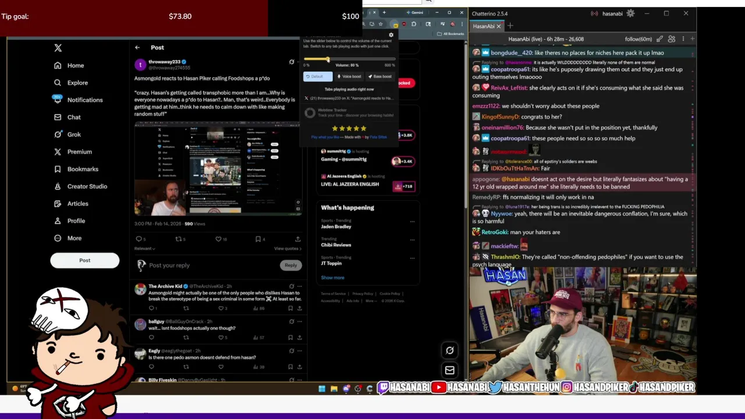Open Chatterino viewer list icon
The image size is (745, 419).
tap(672, 39)
